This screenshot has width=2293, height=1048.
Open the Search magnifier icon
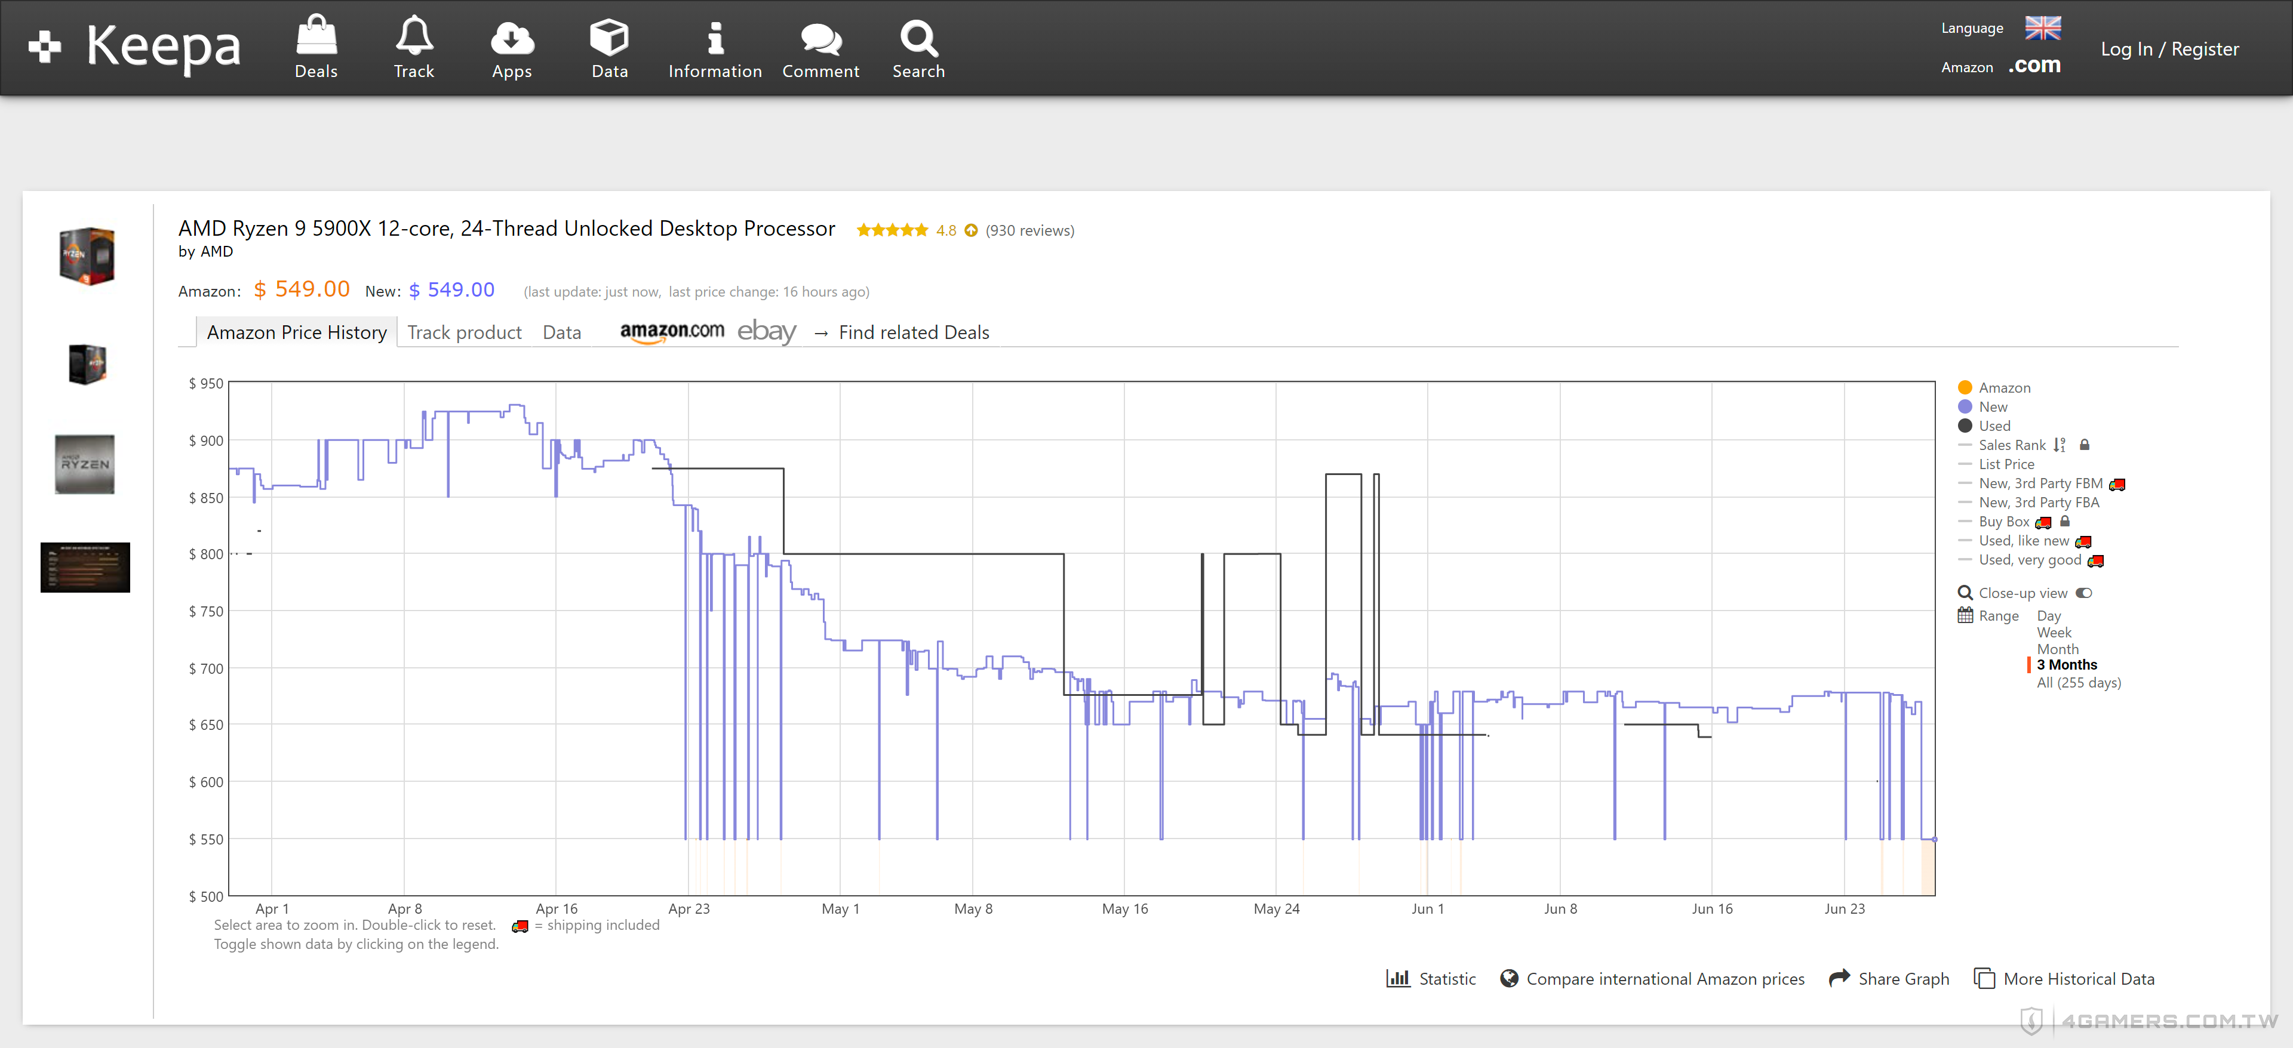pos(918,38)
